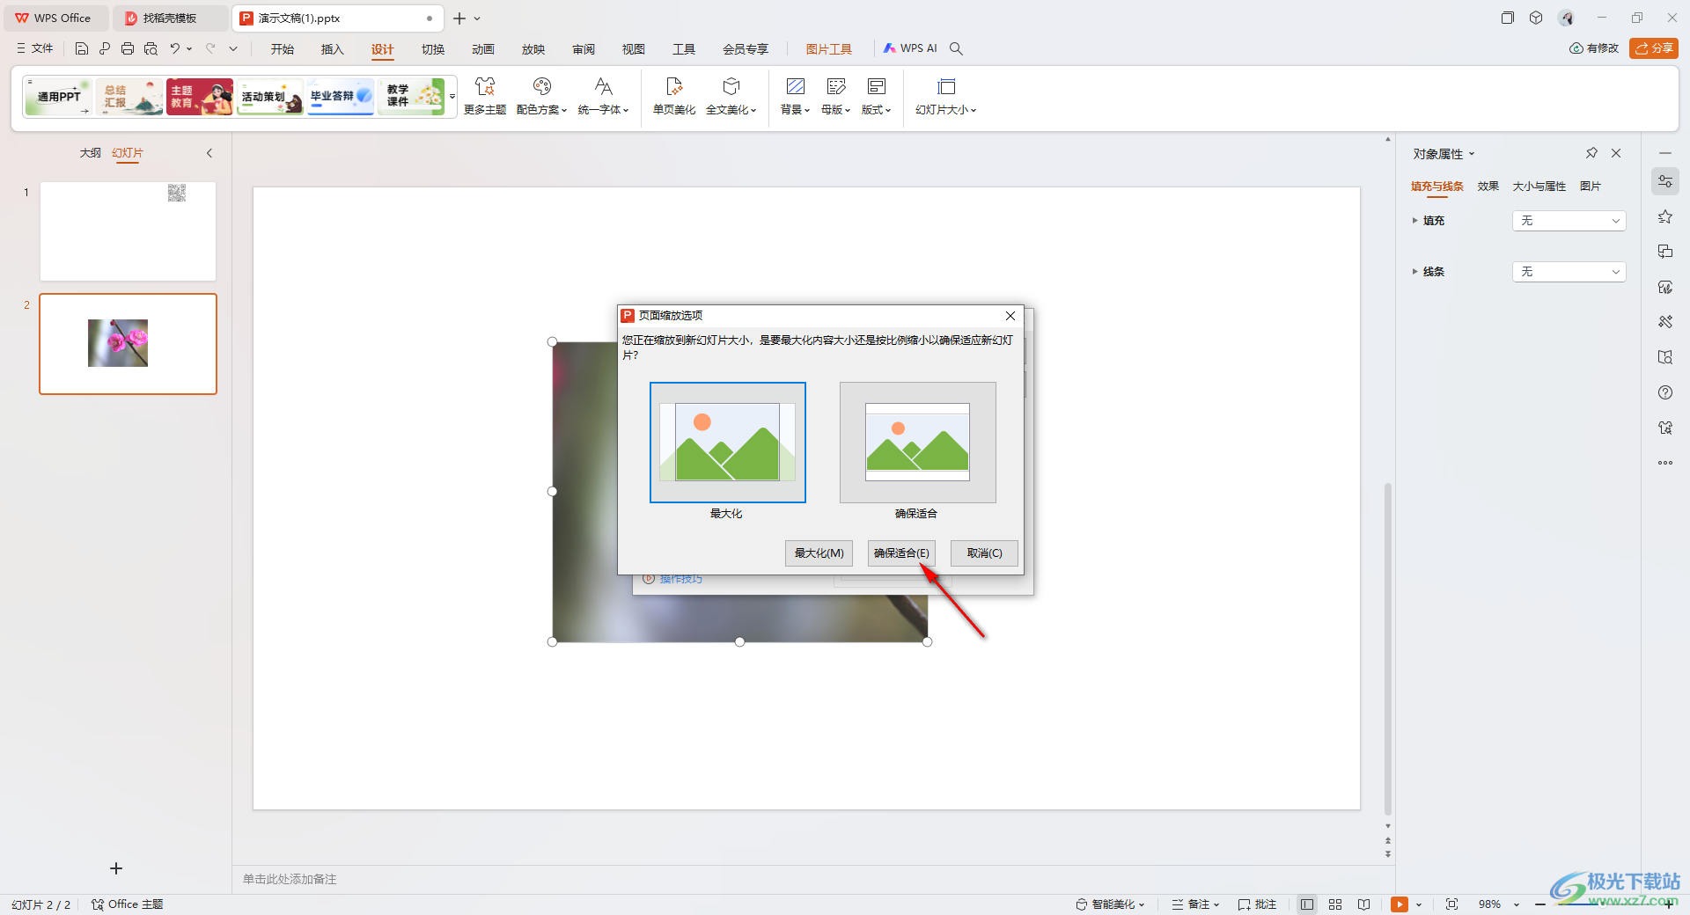The width and height of the screenshot is (1690, 915).
Task: Click the background (背景) icon
Action: [795, 87]
